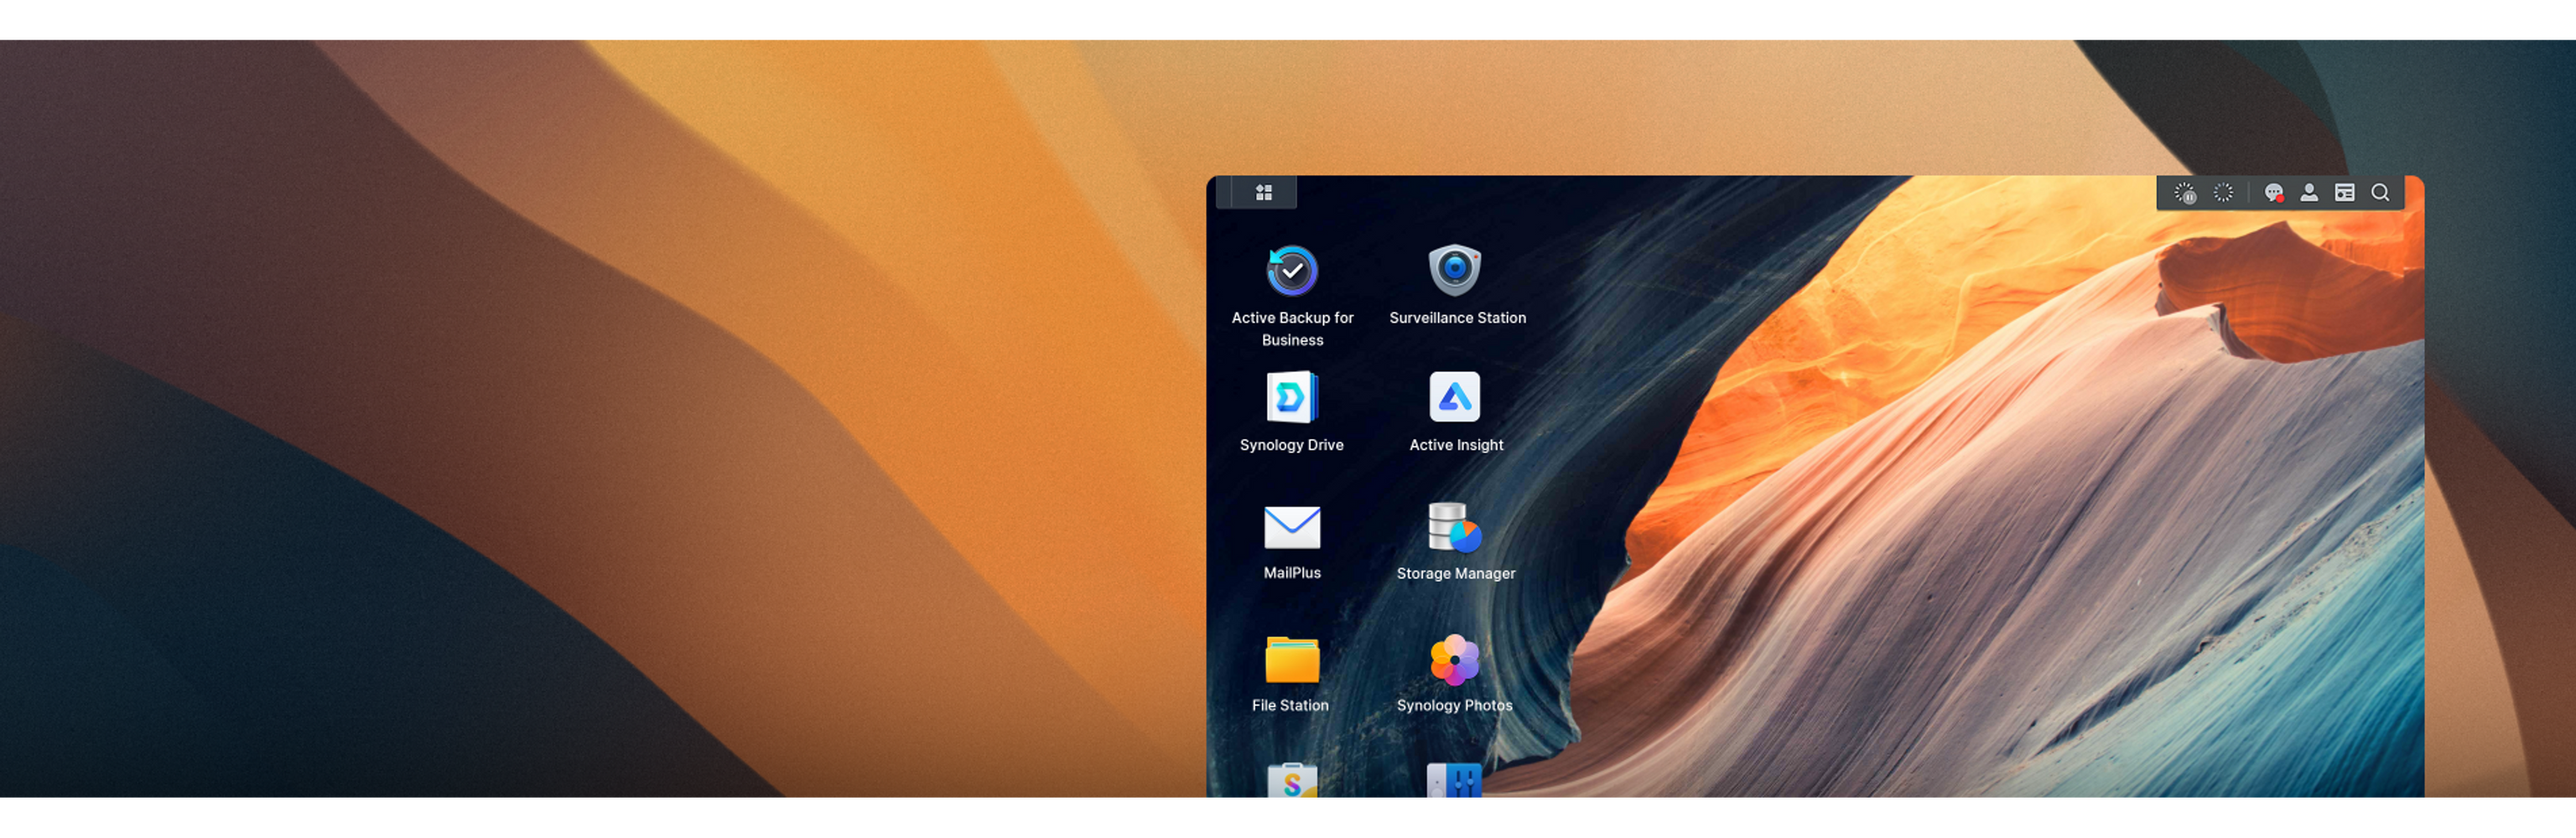Image resolution: width=2576 pixels, height=838 pixels.
Task: Click the Control Panel sliders icon
Action: pos(1455,780)
